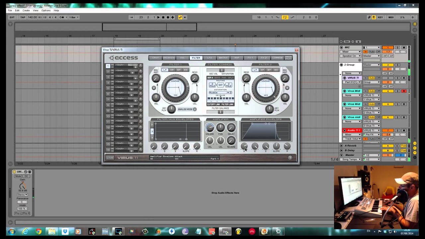Click the Arrangement Record button
Image resolution: width=425 pixels, height=239 pixels.
click(168, 17)
